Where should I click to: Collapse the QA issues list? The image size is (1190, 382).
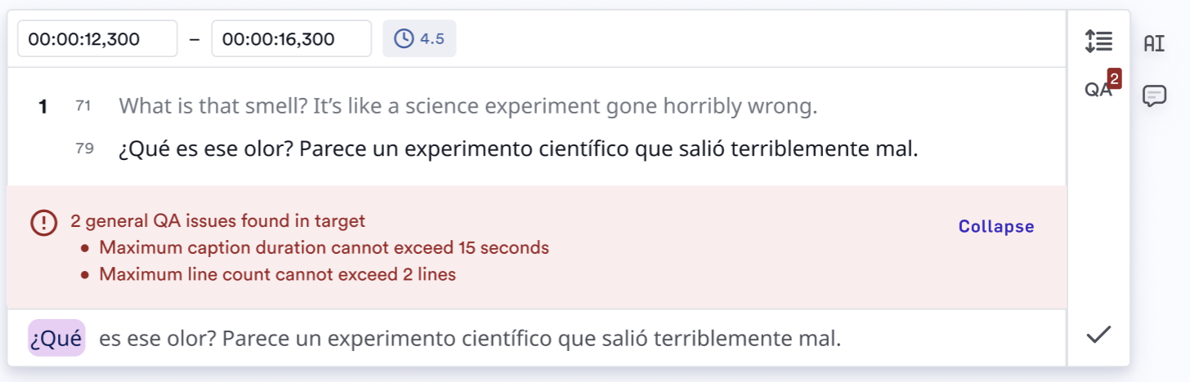[x=996, y=227]
